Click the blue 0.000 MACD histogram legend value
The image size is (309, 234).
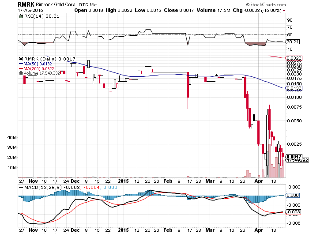pyautogui.click(x=110, y=187)
